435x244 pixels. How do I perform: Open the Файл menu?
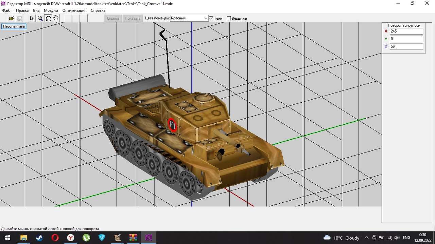7,11
